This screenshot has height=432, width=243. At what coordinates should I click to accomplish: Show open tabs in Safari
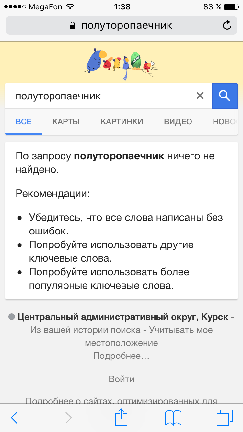click(225, 418)
